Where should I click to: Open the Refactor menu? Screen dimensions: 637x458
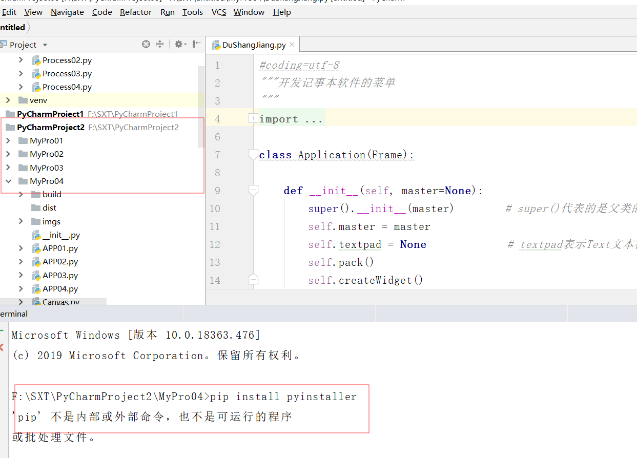pos(136,12)
